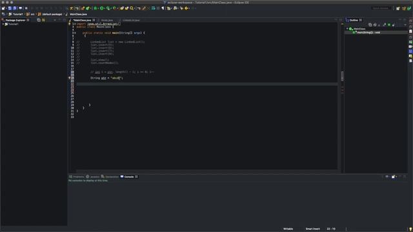Image resolution: width=413 pixels, height=232 pixels.
Task: Click the Save toolbar icon
Action: pos(10,8)
